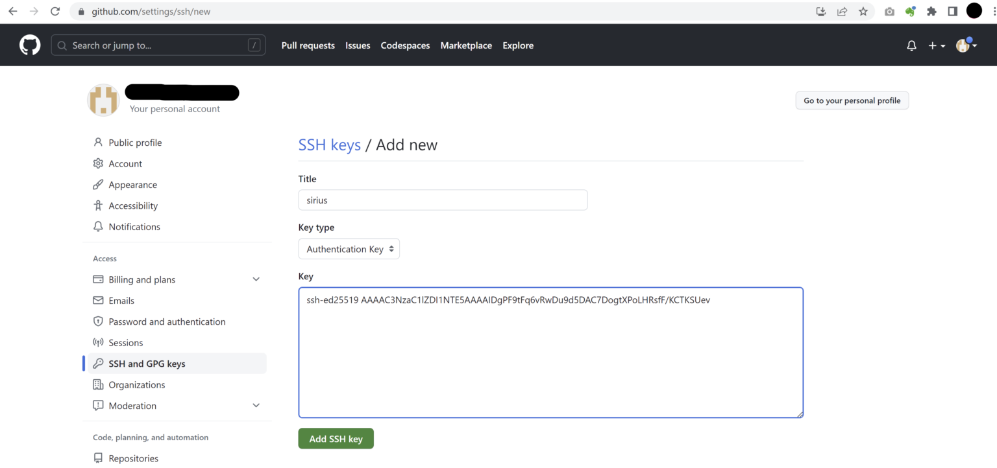This screenshot has width=997, height=468.
Task: Click the Emails envelope icon in sidebar
Action: coord(97,300)
